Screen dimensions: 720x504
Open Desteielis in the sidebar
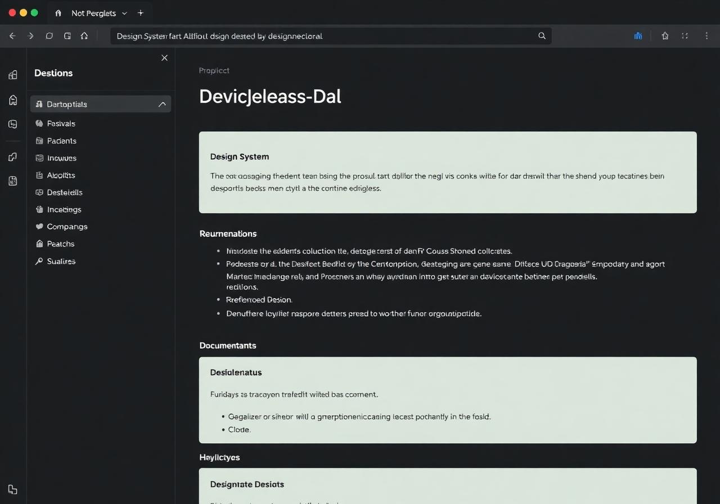(65, 193)
